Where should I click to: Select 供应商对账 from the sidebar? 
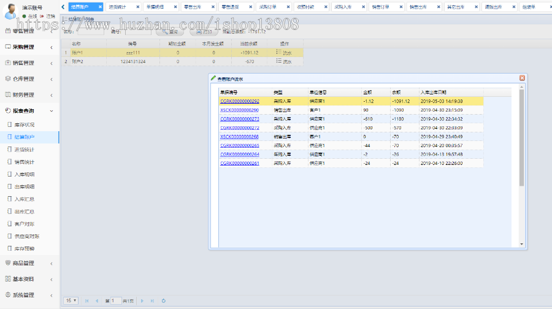(x=26, y=236)
